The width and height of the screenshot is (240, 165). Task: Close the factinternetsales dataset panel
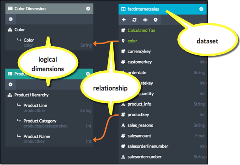point(201,9)
